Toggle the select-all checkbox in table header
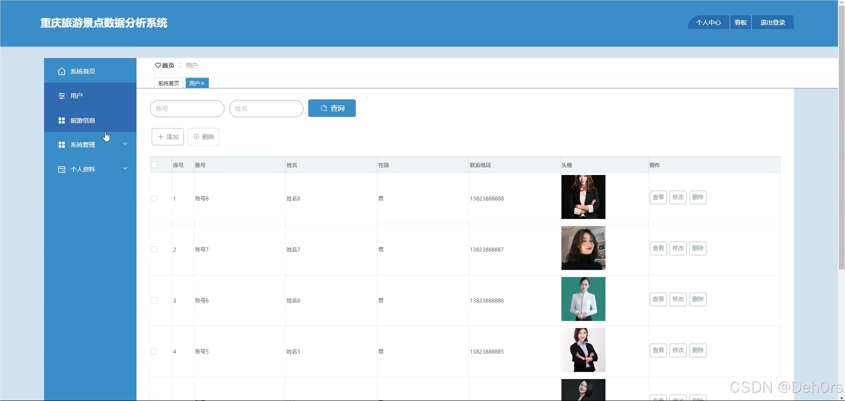Image resolution: width=845 pixels, height=401 pixels. coord(154,165)
